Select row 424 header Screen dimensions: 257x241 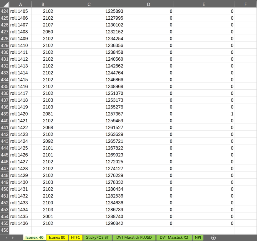pyautogui.click(x=5, y=11)
